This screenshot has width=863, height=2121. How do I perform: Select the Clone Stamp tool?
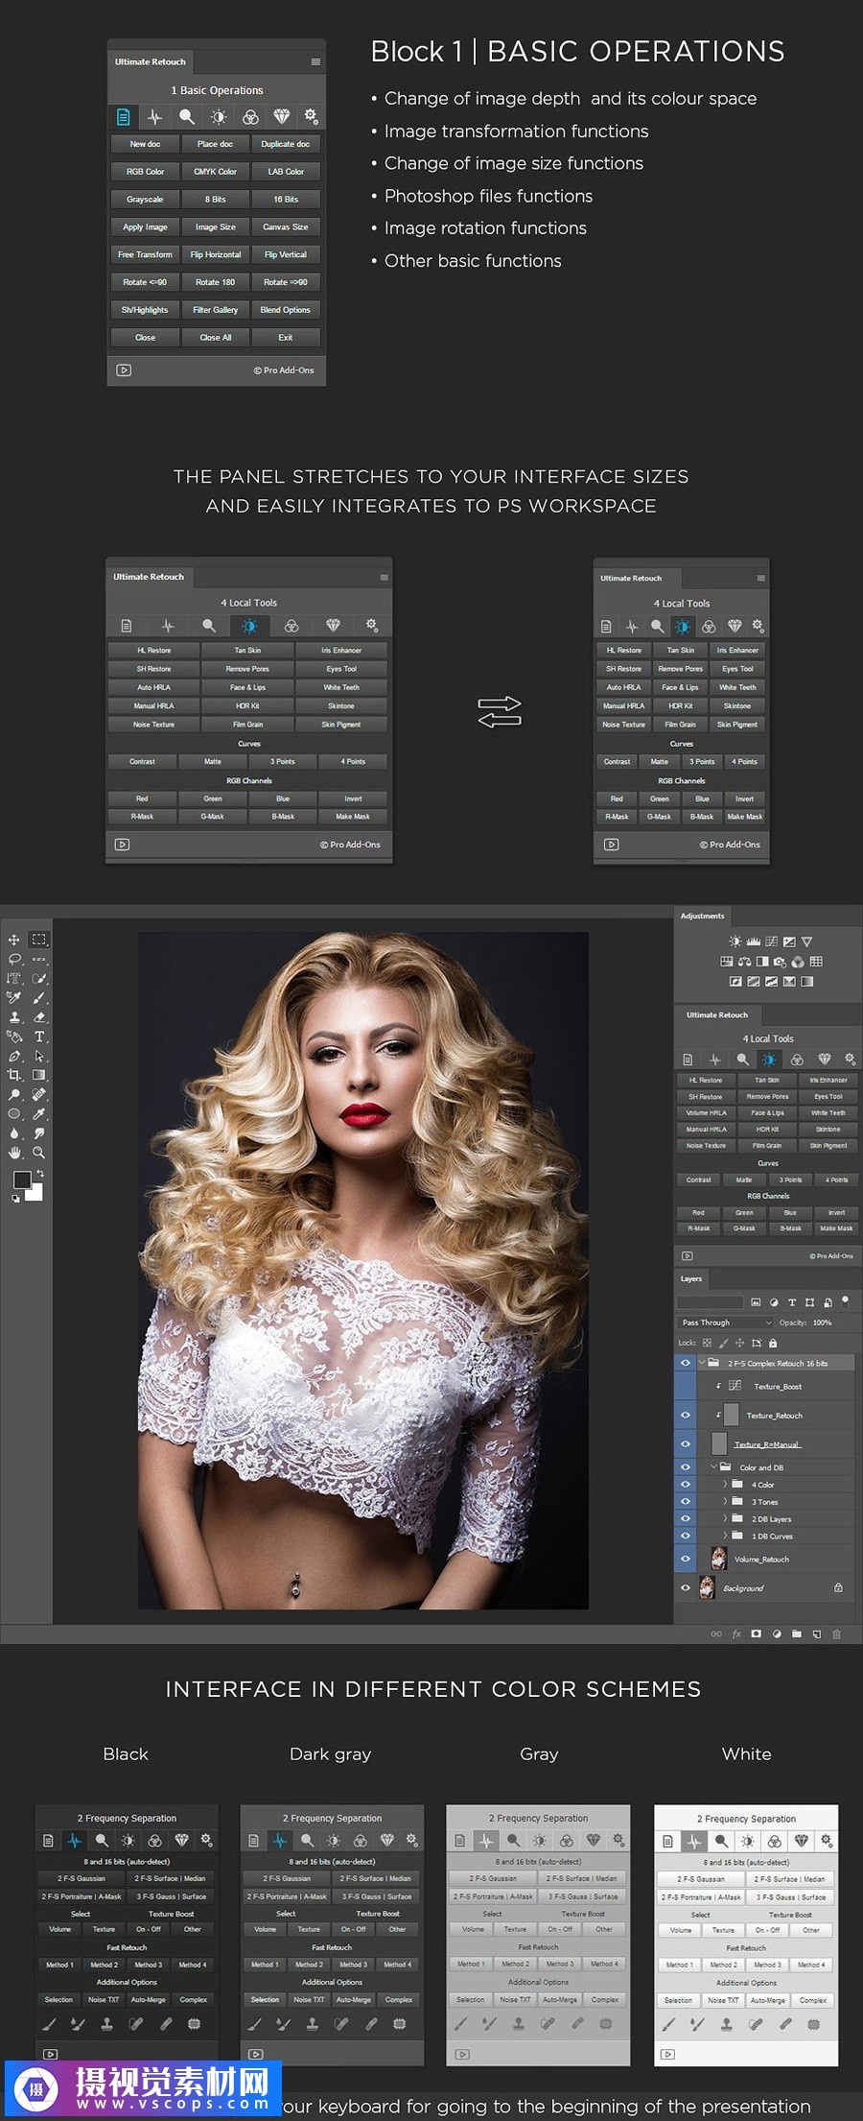14,1017
